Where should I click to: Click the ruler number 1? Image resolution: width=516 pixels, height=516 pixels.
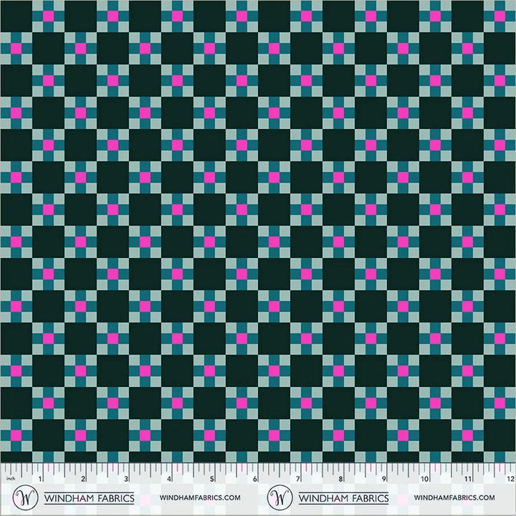40,479
